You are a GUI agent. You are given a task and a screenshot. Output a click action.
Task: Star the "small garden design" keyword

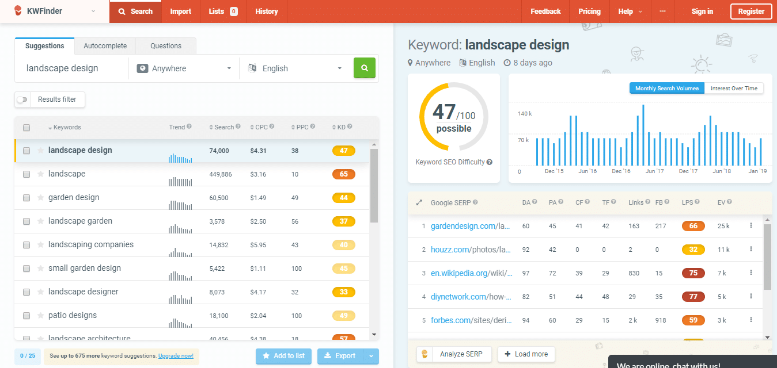[40, 268]
